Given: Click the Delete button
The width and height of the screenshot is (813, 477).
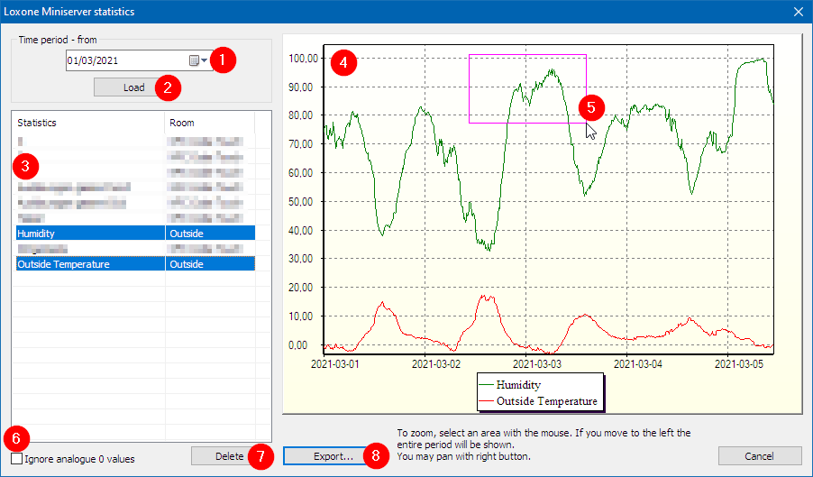Looking at the screenshot, I should pos(229,456).
